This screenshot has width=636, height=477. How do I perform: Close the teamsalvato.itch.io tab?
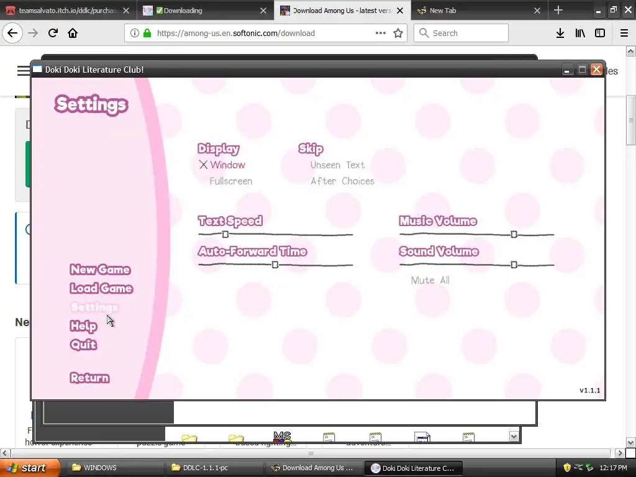click(x=126, y=11)
